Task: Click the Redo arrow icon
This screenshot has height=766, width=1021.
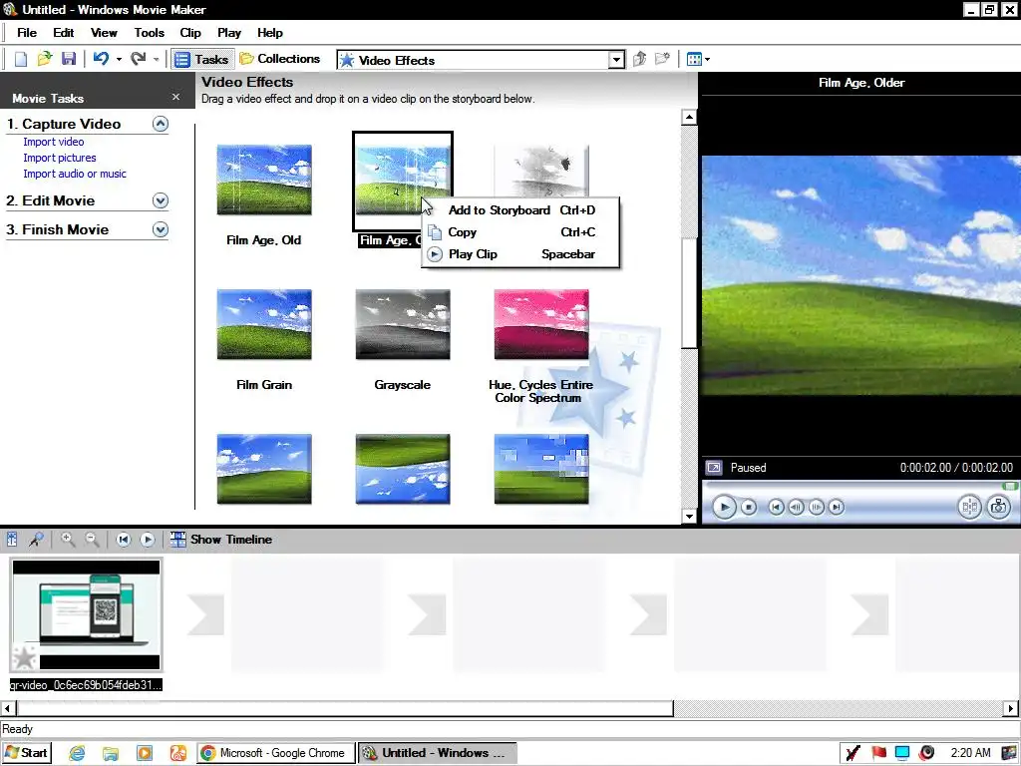Action: (x=138, y=59)
